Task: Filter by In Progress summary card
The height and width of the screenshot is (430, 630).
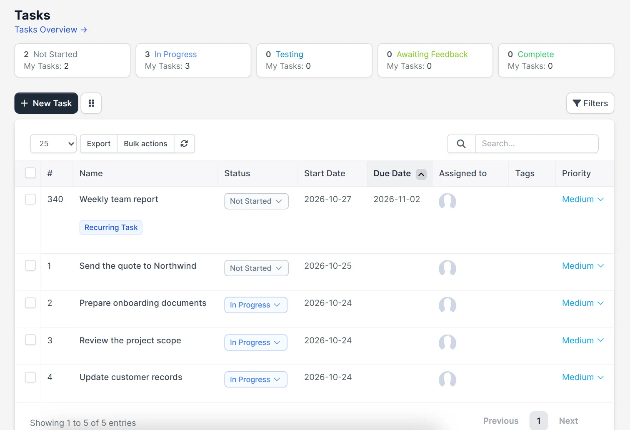Action: [193, 60]
